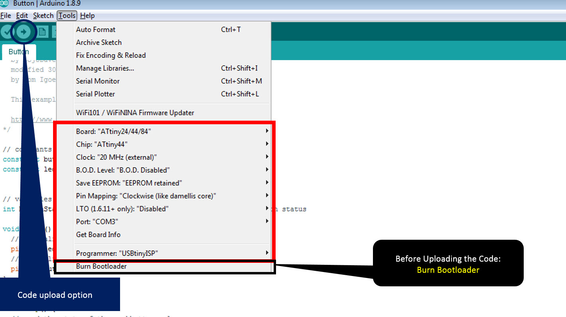This screenshot has width=566, height=317.
Task: Open the Edit menu
Action: click(22, 16)
